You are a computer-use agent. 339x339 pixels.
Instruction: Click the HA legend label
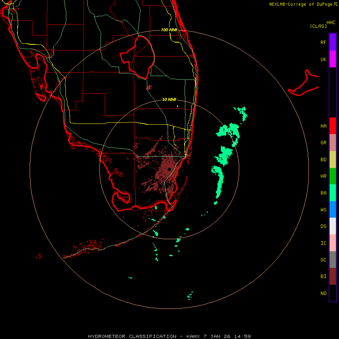pyautogui.click(x=324, y=126)
